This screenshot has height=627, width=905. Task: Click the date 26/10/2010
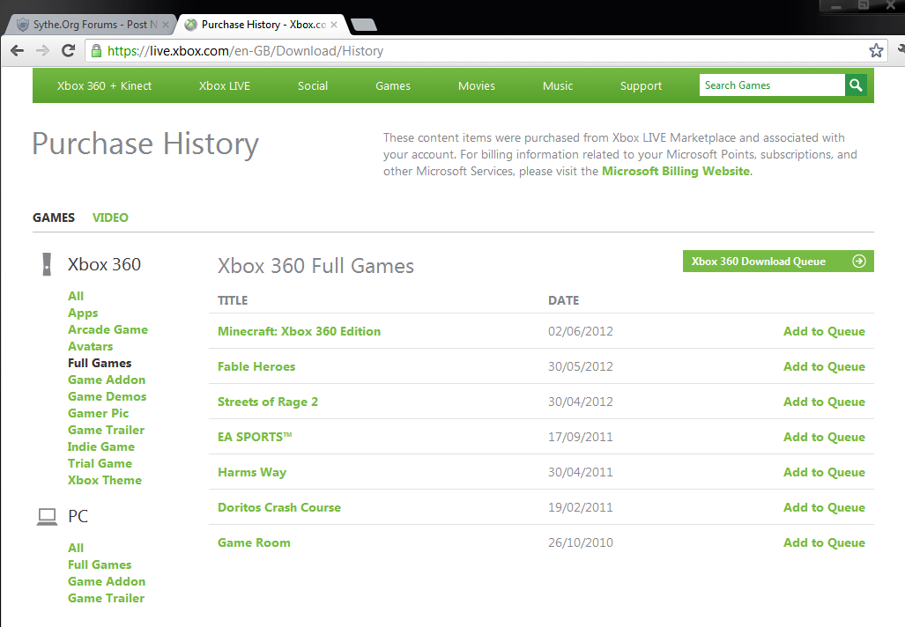(581, 542)
